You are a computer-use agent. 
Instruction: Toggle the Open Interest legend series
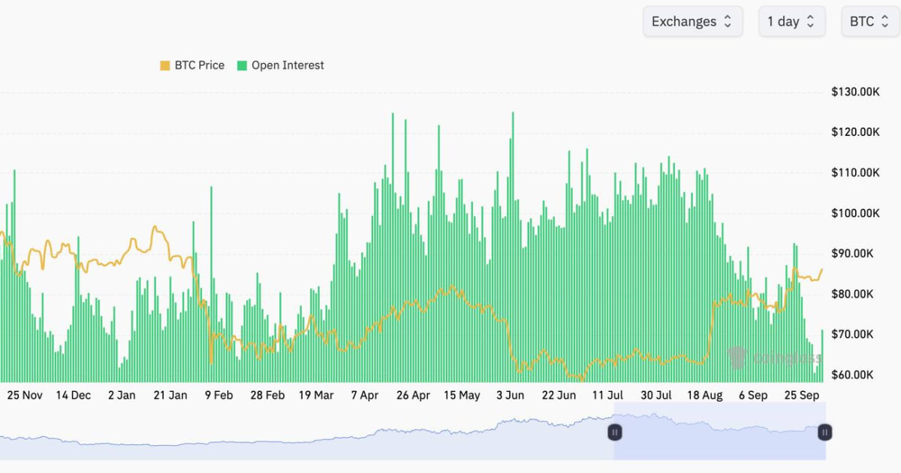(281, 65)
